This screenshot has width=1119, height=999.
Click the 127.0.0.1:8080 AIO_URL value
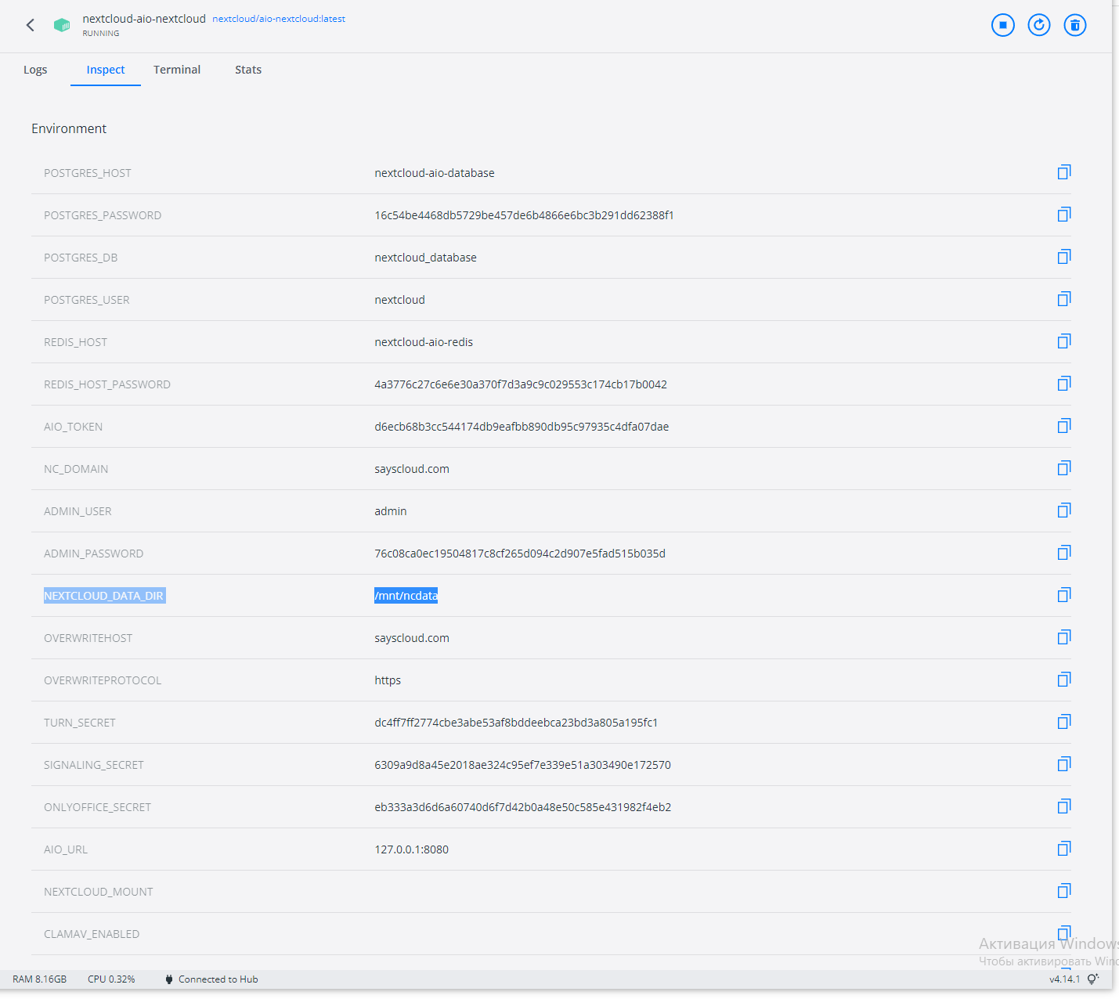coord(411,849)
